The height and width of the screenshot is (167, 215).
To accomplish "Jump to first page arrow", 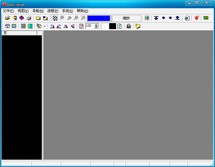I will (156, 18).
